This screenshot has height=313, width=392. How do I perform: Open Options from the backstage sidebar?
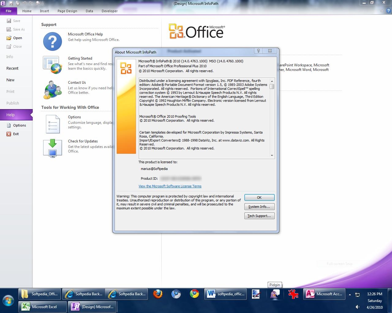(x=17, y=125)
